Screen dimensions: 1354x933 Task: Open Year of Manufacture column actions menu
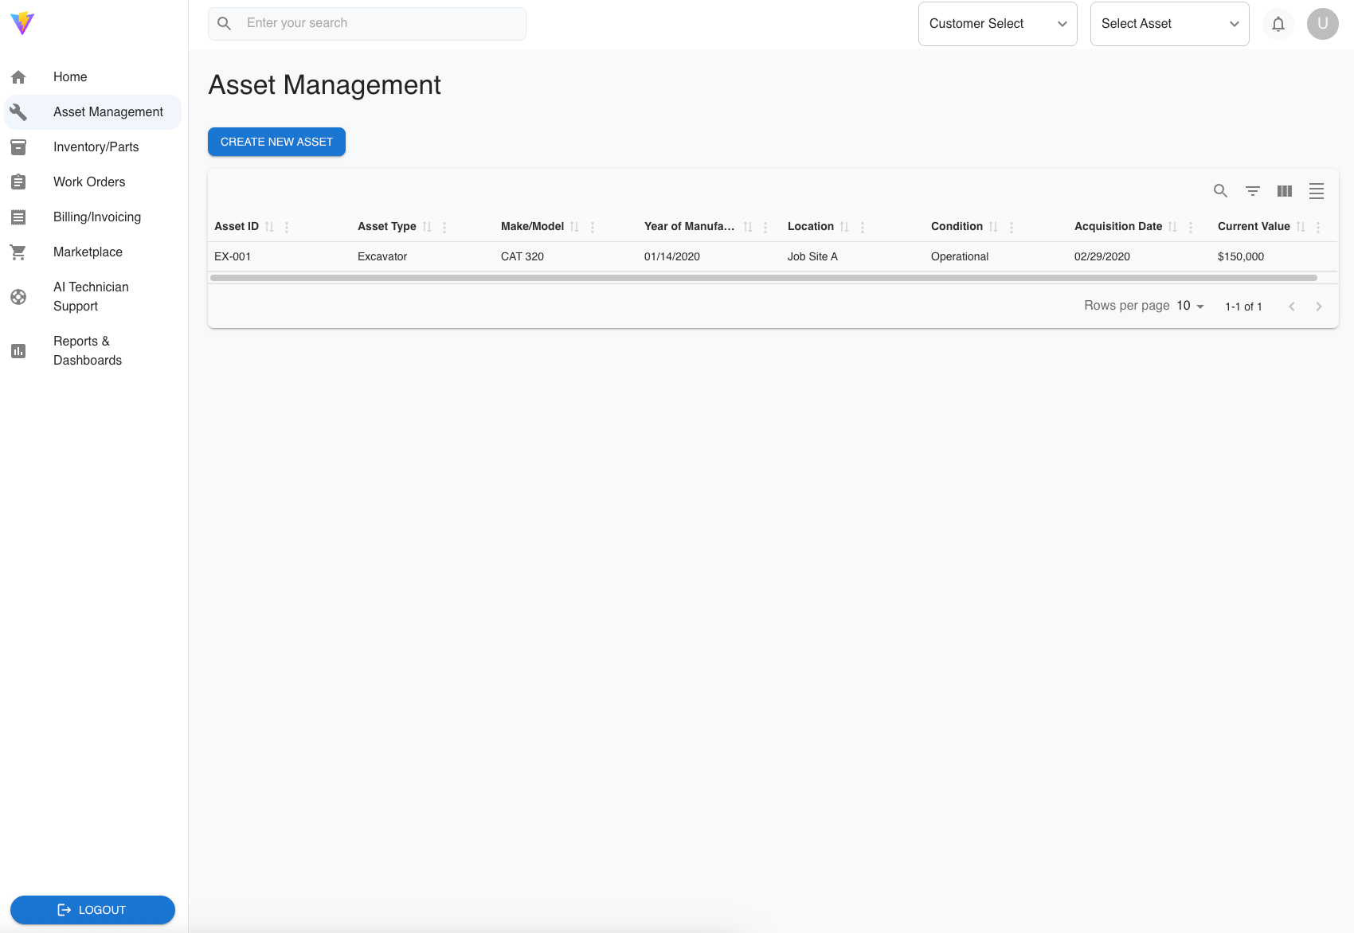point(765,227)
